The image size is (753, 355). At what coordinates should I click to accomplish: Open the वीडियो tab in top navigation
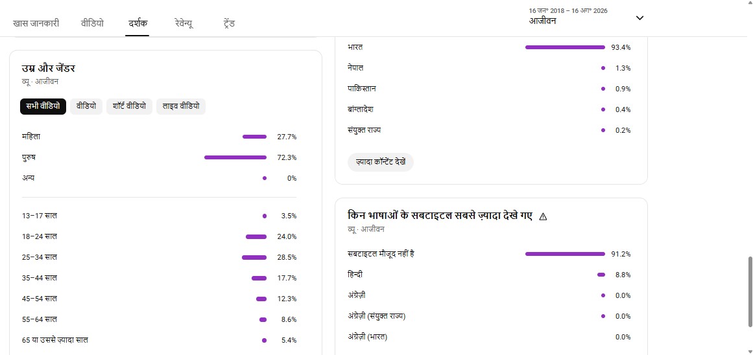tap(92, 23)
